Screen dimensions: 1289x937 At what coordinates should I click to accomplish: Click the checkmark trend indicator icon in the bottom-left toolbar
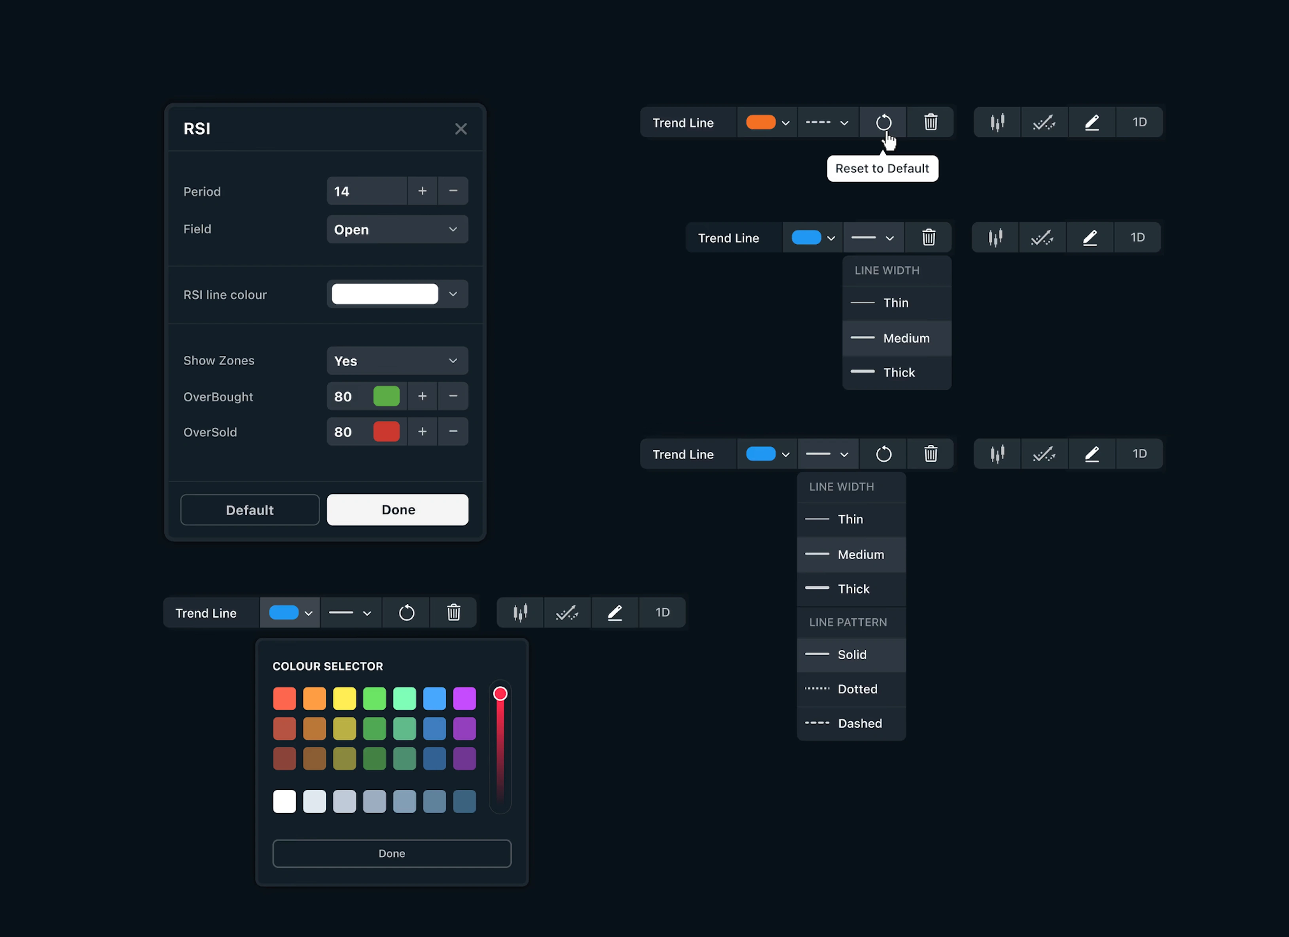567,613
